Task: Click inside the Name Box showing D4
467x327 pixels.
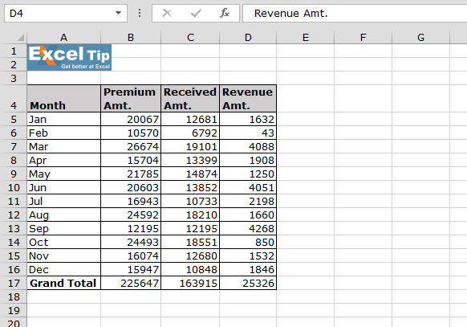Action: [x=59, y=13]
